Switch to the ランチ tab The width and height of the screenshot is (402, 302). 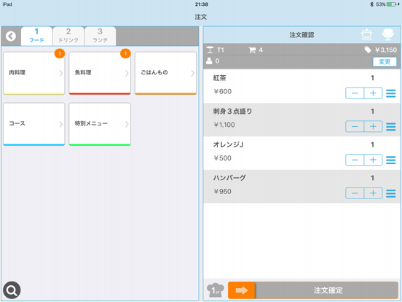100,36
